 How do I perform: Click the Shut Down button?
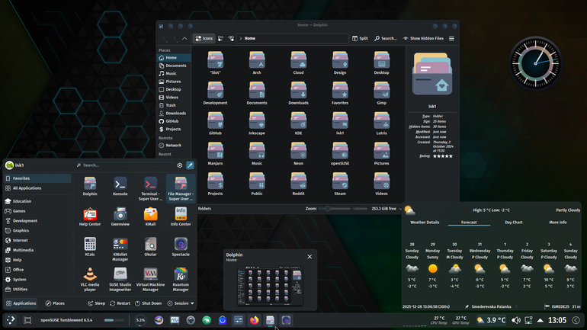point(148,303)
